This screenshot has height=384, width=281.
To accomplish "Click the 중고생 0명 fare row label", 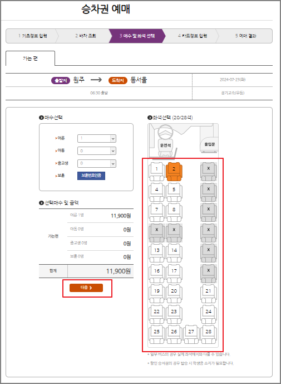I will (x=78, y=242).
